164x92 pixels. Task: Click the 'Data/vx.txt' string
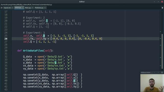55,66
